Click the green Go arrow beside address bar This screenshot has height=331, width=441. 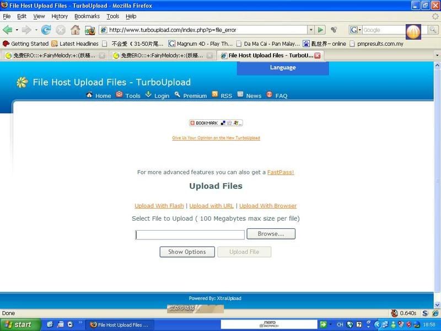coord(320,30)
